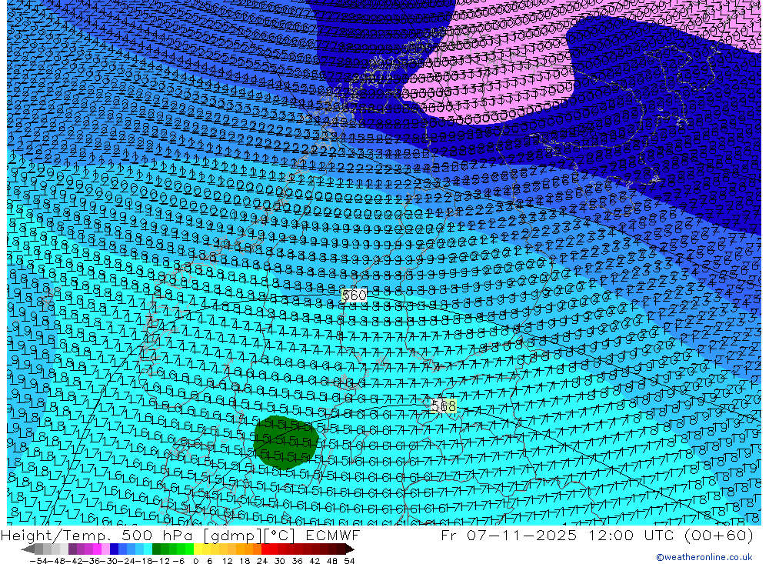Viewport: 769px width, 564px height.
Task: Pick the dark purple swatch in the legend
Action: [x=72, y=549]
